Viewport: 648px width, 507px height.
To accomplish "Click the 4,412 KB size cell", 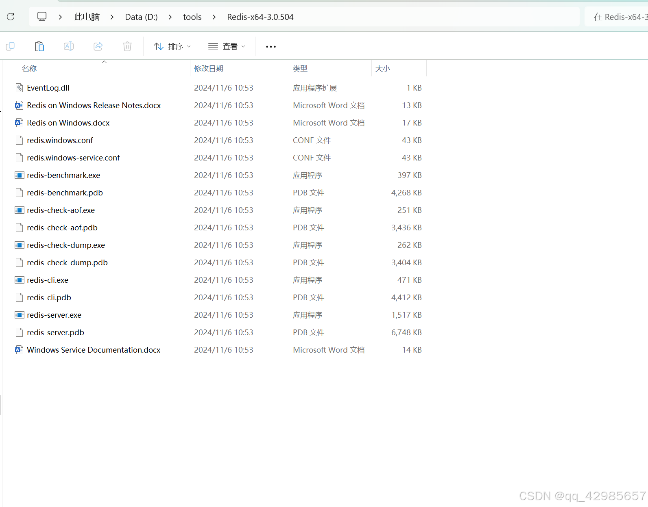I will coord(406,297).
